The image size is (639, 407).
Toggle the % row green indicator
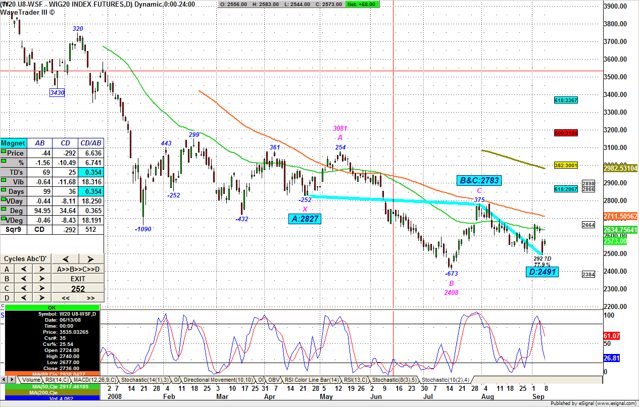click(5, 161)
